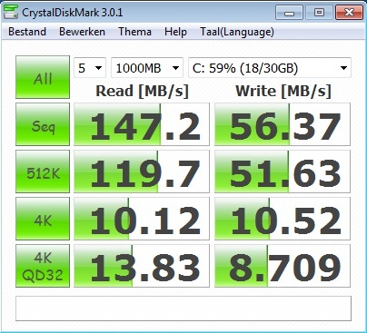Click the empty comment field at bottom
367x333 pixels.
183,309
